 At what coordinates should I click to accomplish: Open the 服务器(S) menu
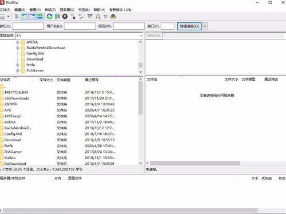point(67,10)
